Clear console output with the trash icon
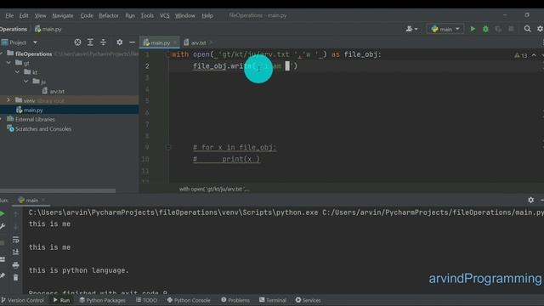This screenshot has height=306, width=544. (15, 278)
